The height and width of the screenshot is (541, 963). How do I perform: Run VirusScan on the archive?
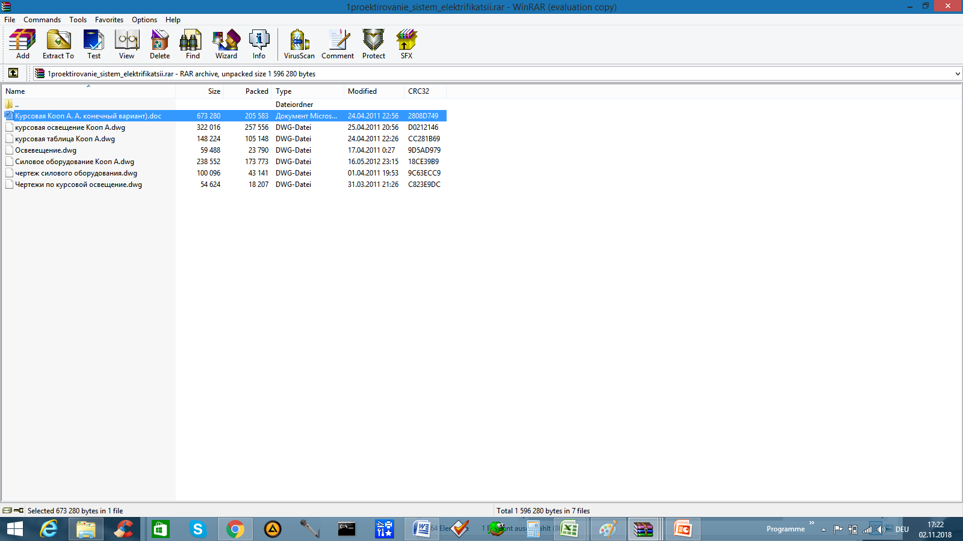tap(299, 44)
